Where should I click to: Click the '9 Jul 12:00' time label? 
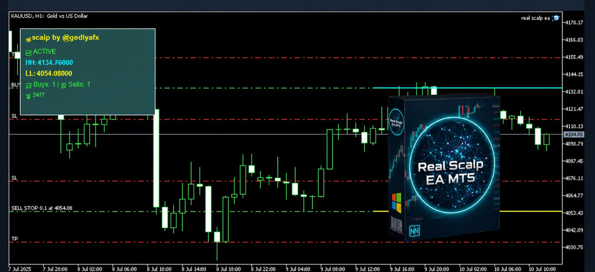367,268
